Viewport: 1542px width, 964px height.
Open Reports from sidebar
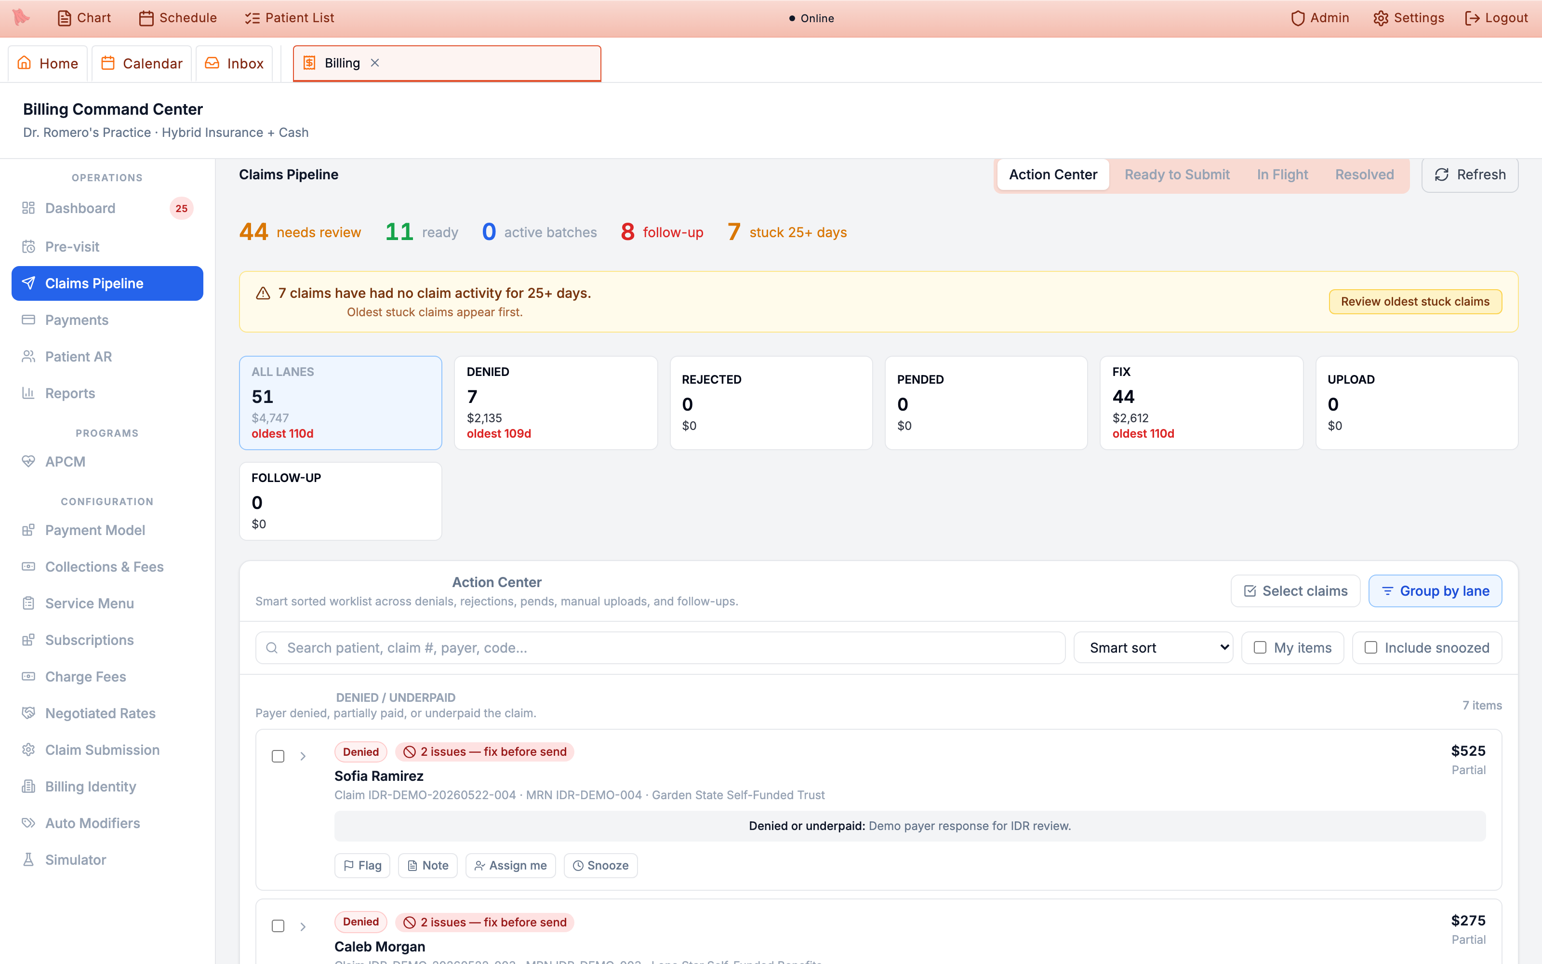click(x=107, y=393)
